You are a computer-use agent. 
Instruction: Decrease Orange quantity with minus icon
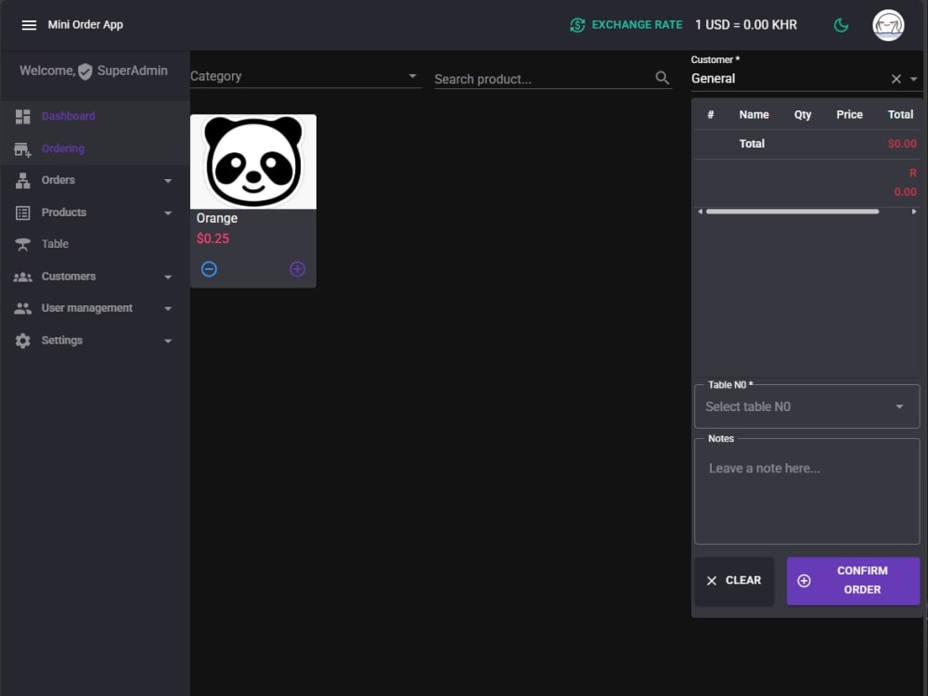click(209, 269)
